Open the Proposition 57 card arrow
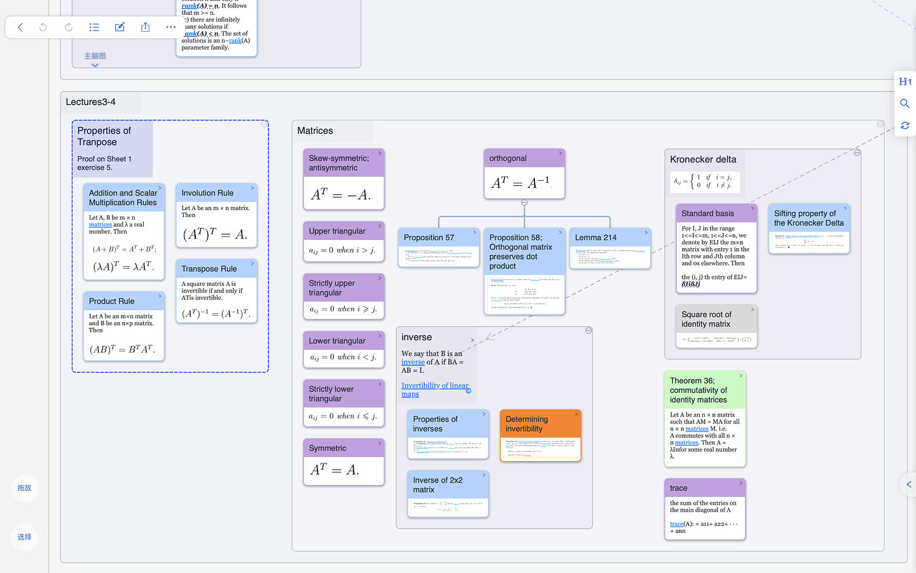 point(475,232)
